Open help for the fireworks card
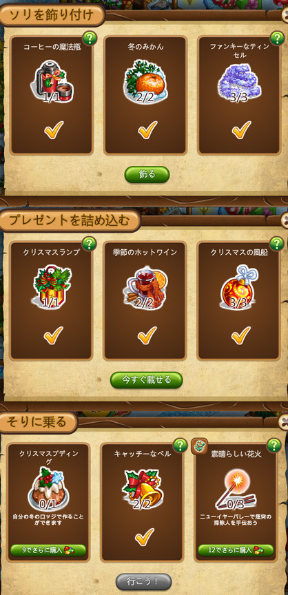The height and width of the screenshot is (595, 288). [x=274, y=445]
